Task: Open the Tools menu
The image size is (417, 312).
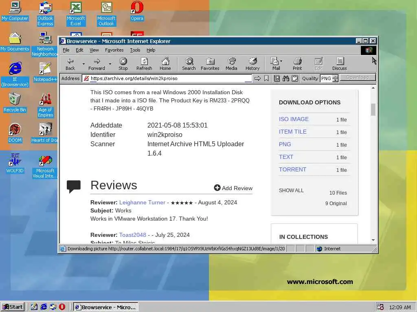Action: (x=135, y=50)
